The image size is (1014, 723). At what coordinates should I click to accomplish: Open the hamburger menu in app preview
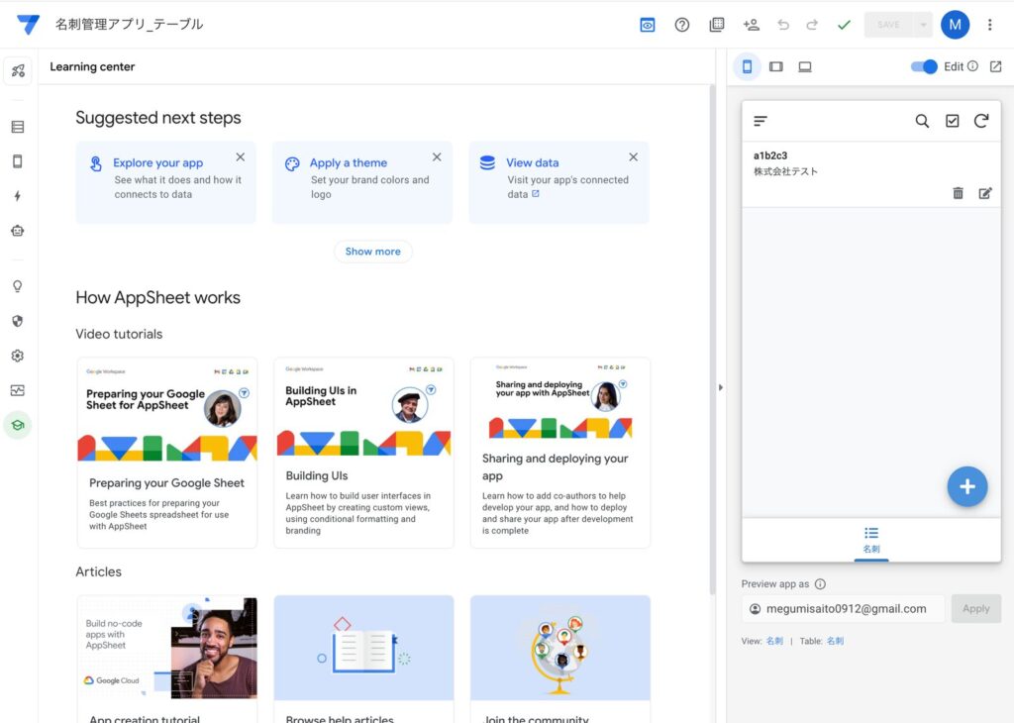pyautogui.click(x=760, y=121)
